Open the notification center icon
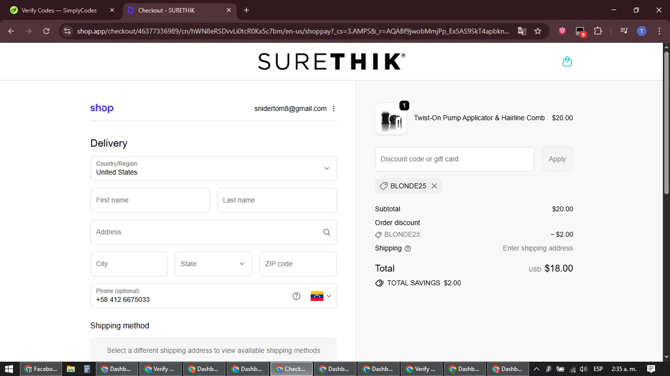 click(x=651, y=369)
